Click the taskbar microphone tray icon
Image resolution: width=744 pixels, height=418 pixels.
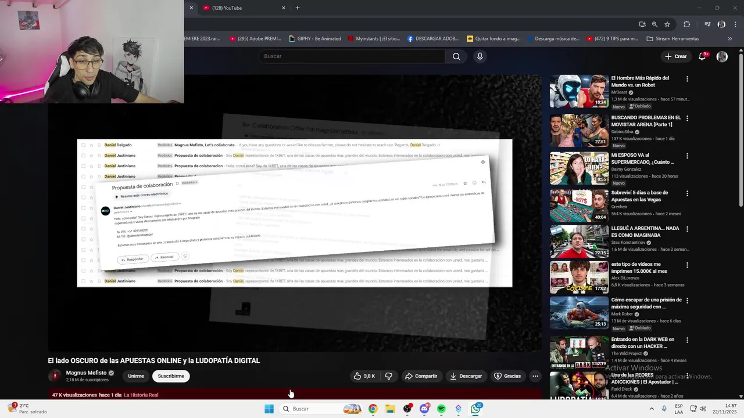click(664, 409)
